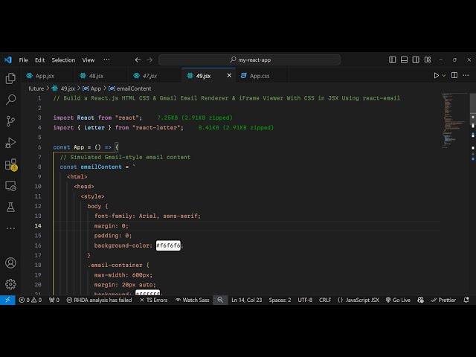Open the Testing flask icon
This screenshot has width=476, height=357.
tap(10, 207)
